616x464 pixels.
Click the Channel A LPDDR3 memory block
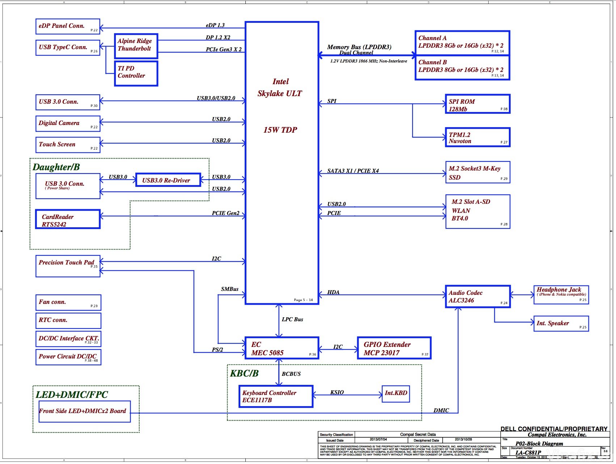[x=462, y=43]
